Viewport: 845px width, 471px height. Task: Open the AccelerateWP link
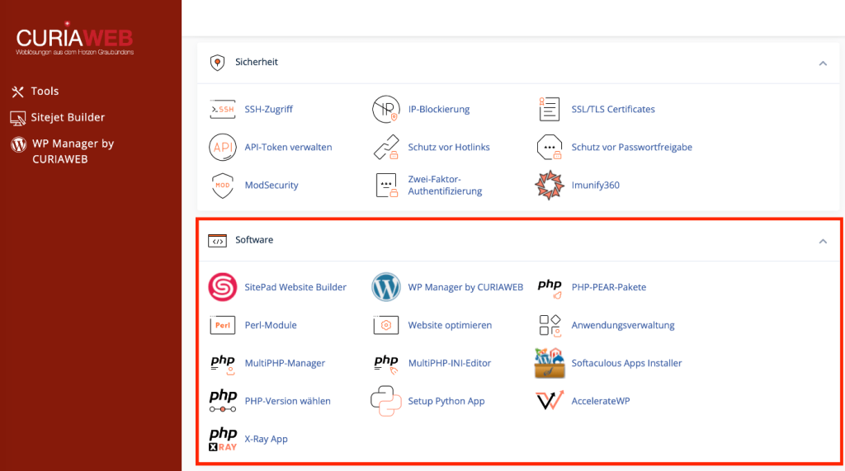601,401
